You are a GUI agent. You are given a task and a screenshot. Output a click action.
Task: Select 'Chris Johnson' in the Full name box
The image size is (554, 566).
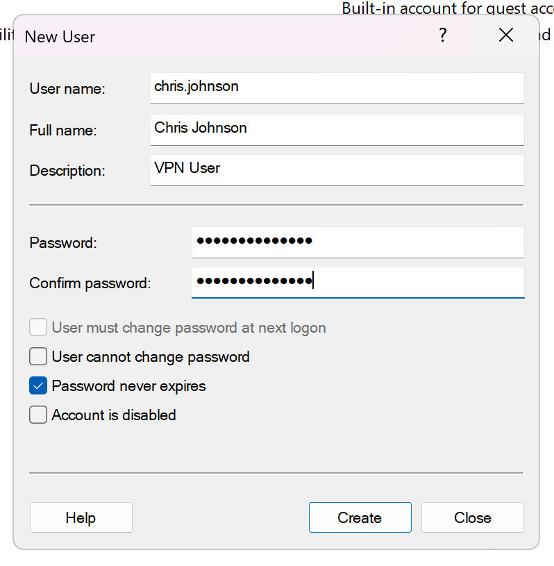click(200, 128)
